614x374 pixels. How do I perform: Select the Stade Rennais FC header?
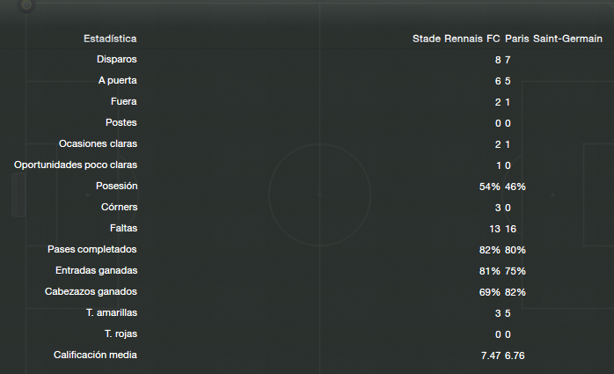click(x=456, y=39)
